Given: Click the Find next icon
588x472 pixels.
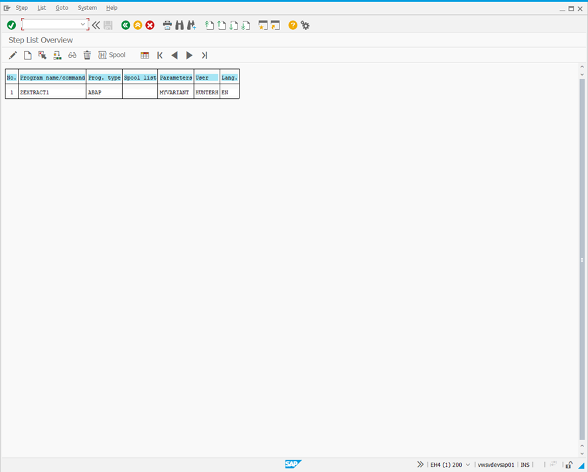Looking at the screenshot, I should tap(192, 25).
